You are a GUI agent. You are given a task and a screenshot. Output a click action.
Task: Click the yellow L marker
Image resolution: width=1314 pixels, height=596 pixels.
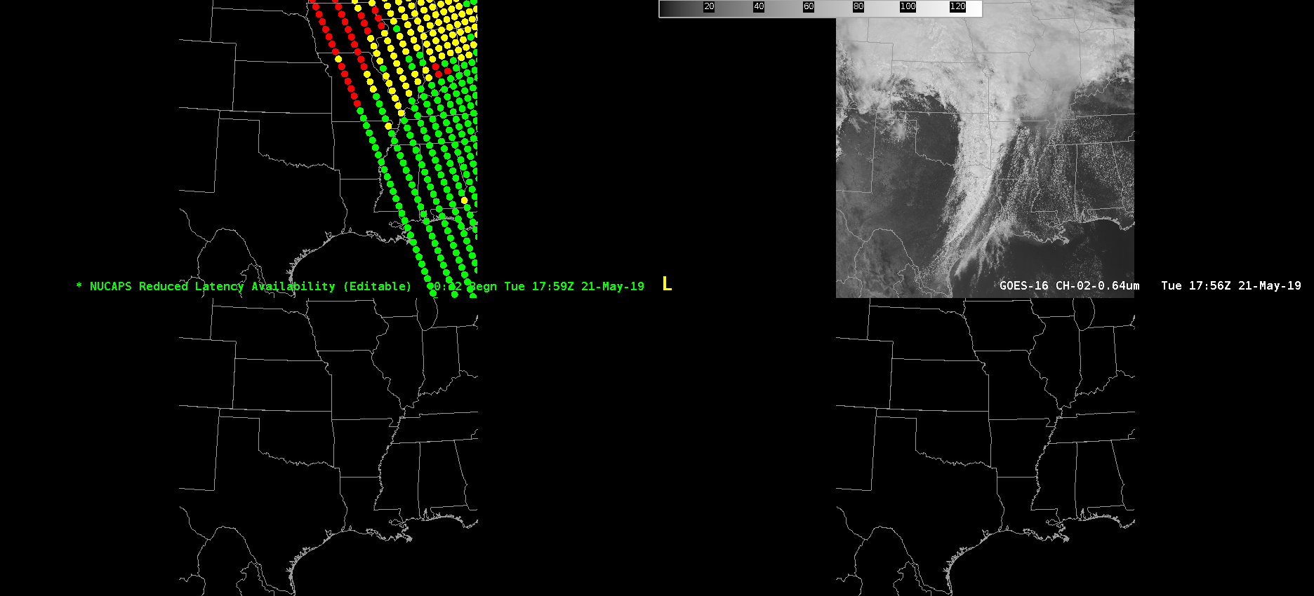[667, 285]
